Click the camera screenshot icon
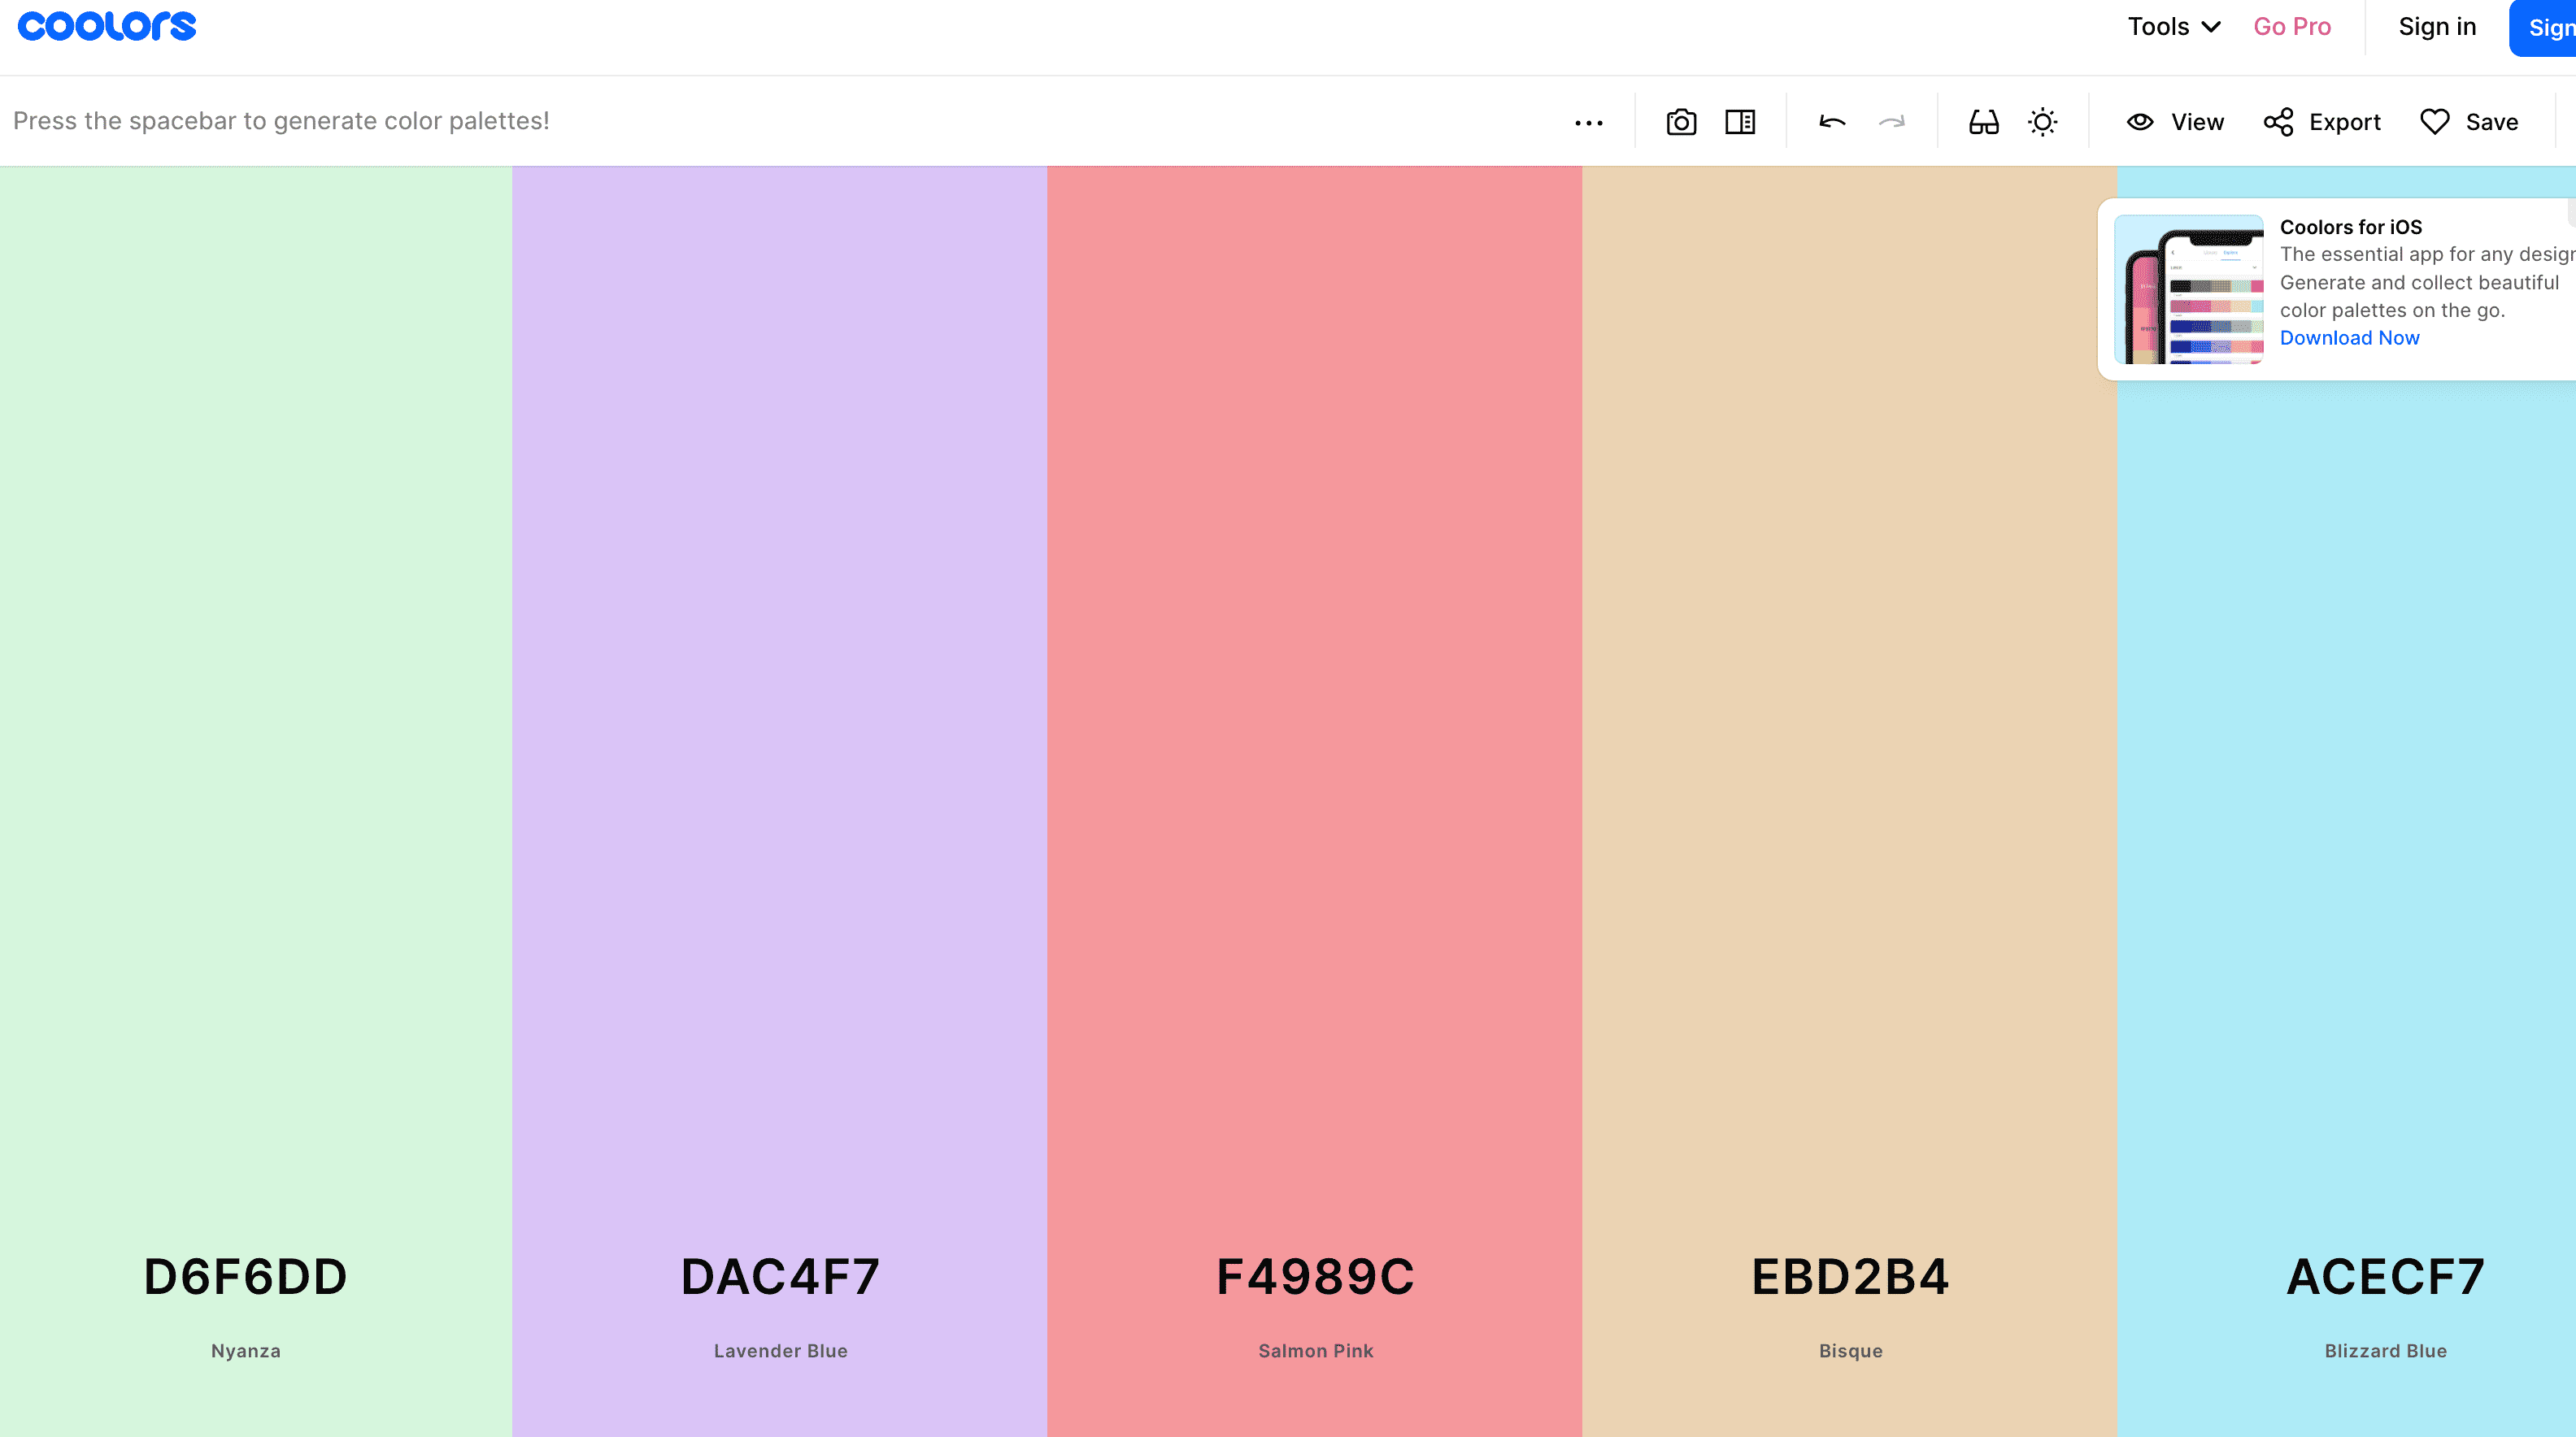Viewport: 2576px width, 1437px height. 1681,122
